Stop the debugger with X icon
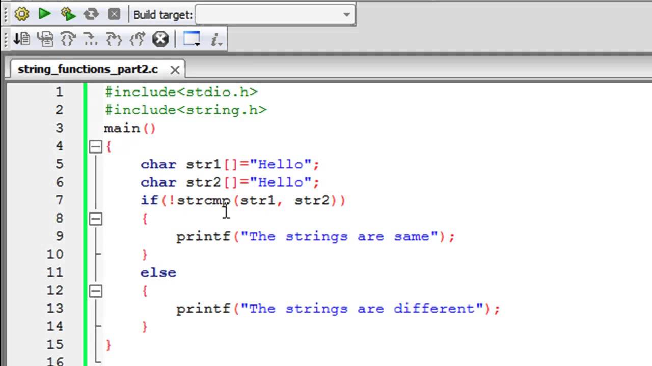This screenshot has width=652, height=366. [x=160, y=39]
